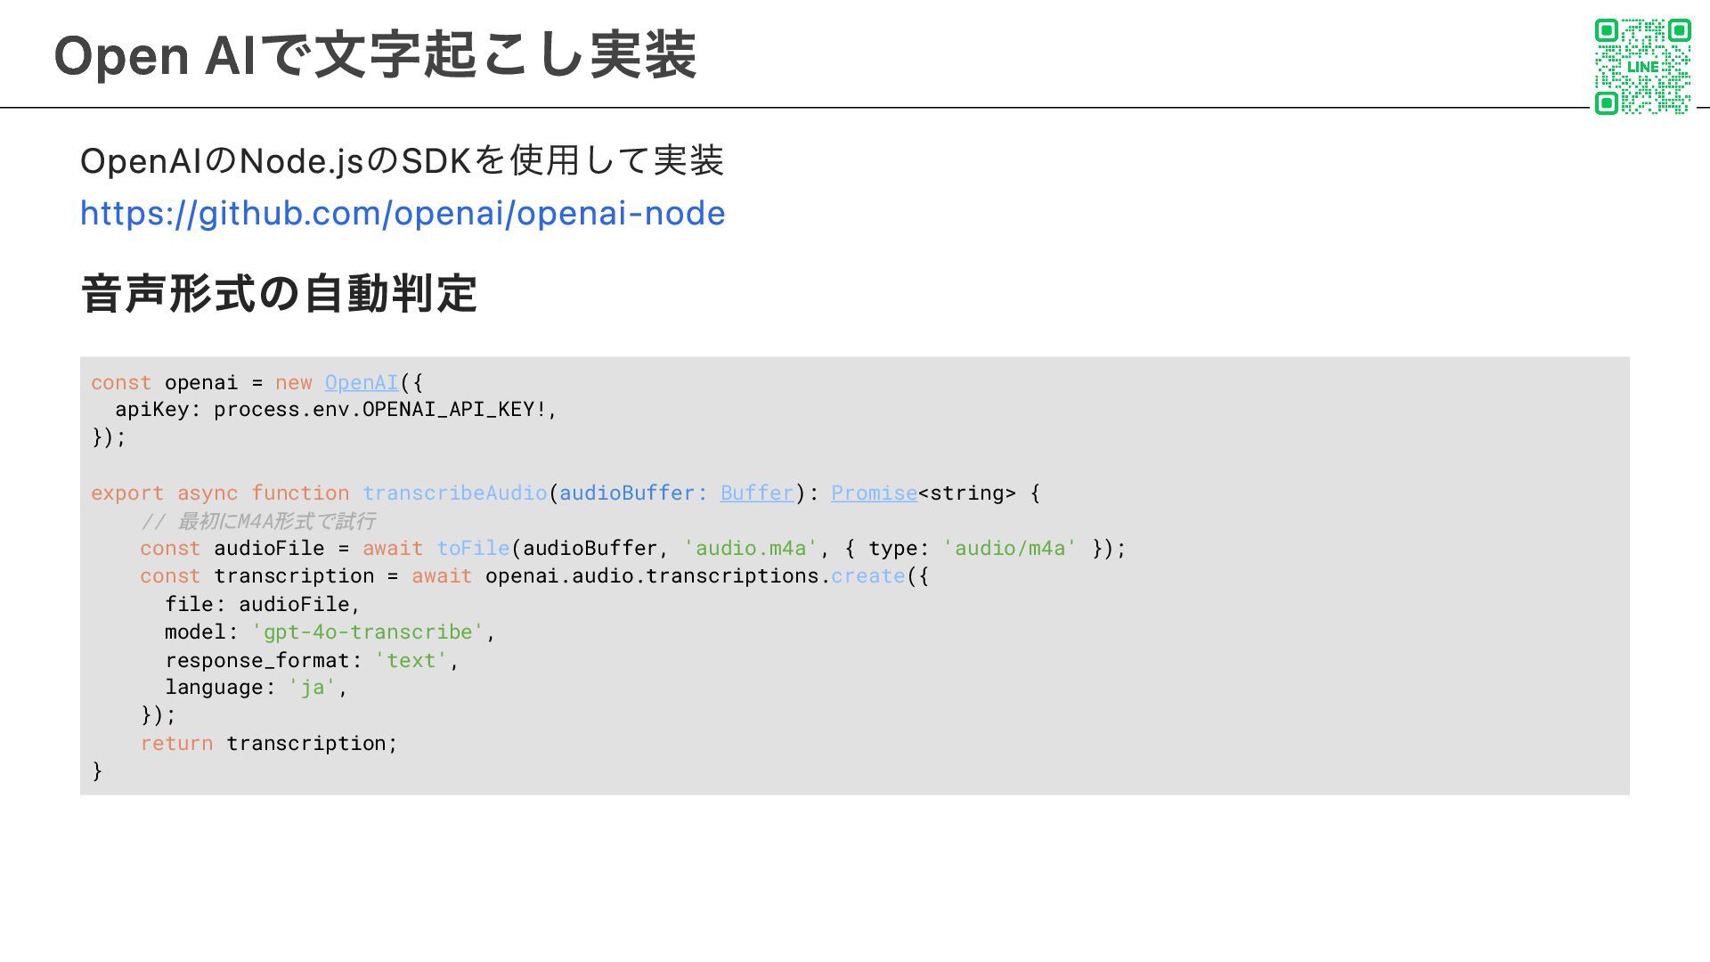Click 'openai.audio.transcriptions' in the code
The image size is (1710, 962).
click(652, 576)
